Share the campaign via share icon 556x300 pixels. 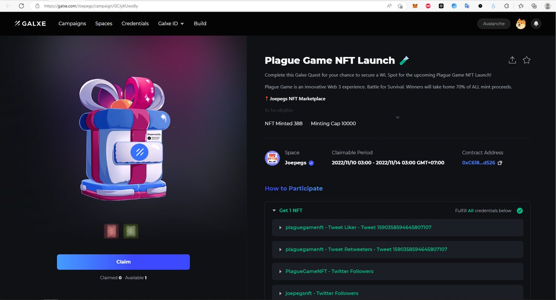tap(512, 60)
